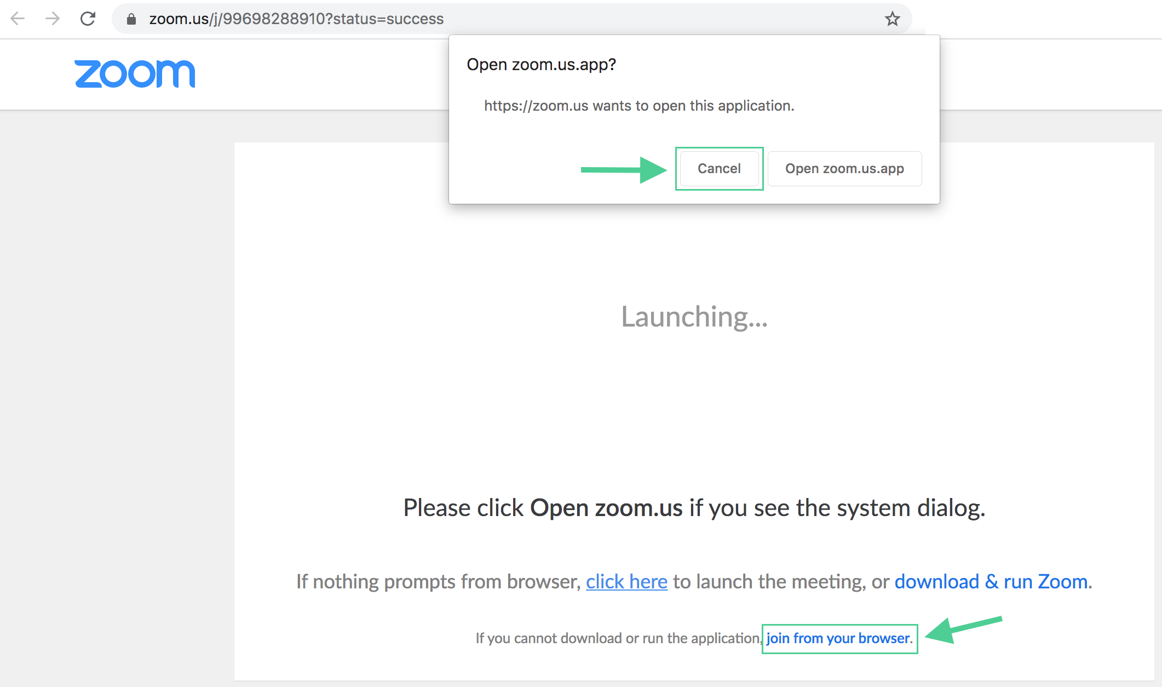Click the 'Open zoom.us.app?' dialog title
Image resolution: width=1162 pixels, height=687 pixels.
(541, 65)
